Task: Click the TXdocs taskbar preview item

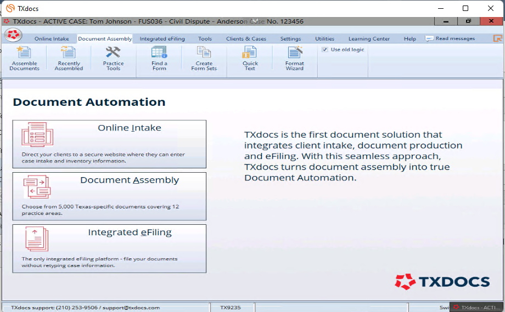Action: [x=476, y=308]
